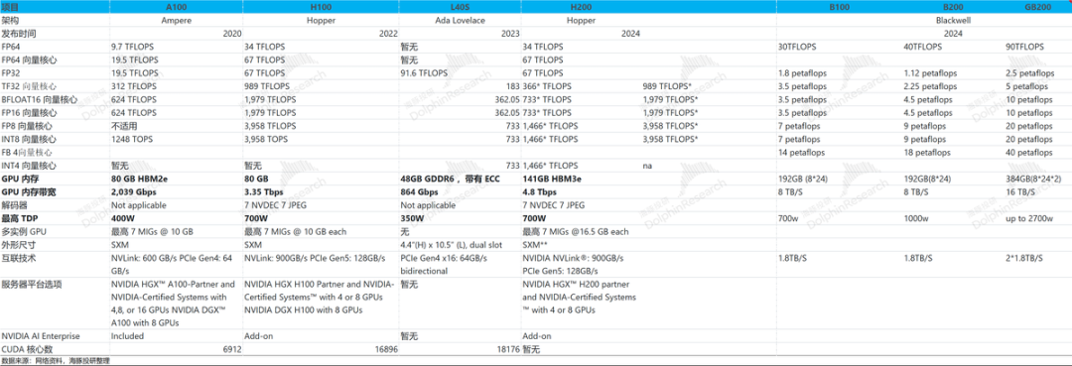Click the NVIDIA AI Enterprise row label
Viewport: 1072px width, 366px height.
pos(41,336)
